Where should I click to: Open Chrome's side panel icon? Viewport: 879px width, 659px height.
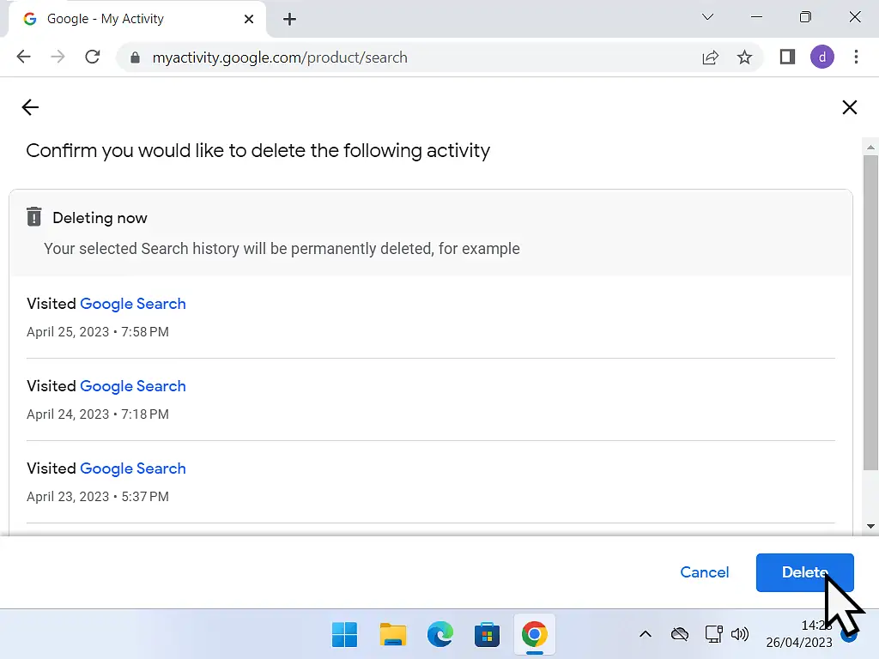(x=786, y=57)
